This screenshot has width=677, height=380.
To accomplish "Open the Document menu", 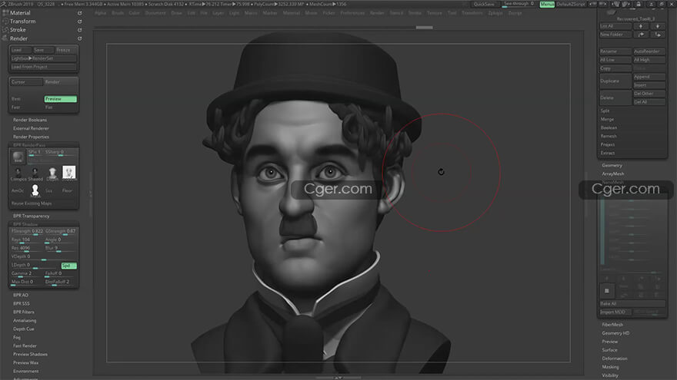I will (x=155, y=13).
